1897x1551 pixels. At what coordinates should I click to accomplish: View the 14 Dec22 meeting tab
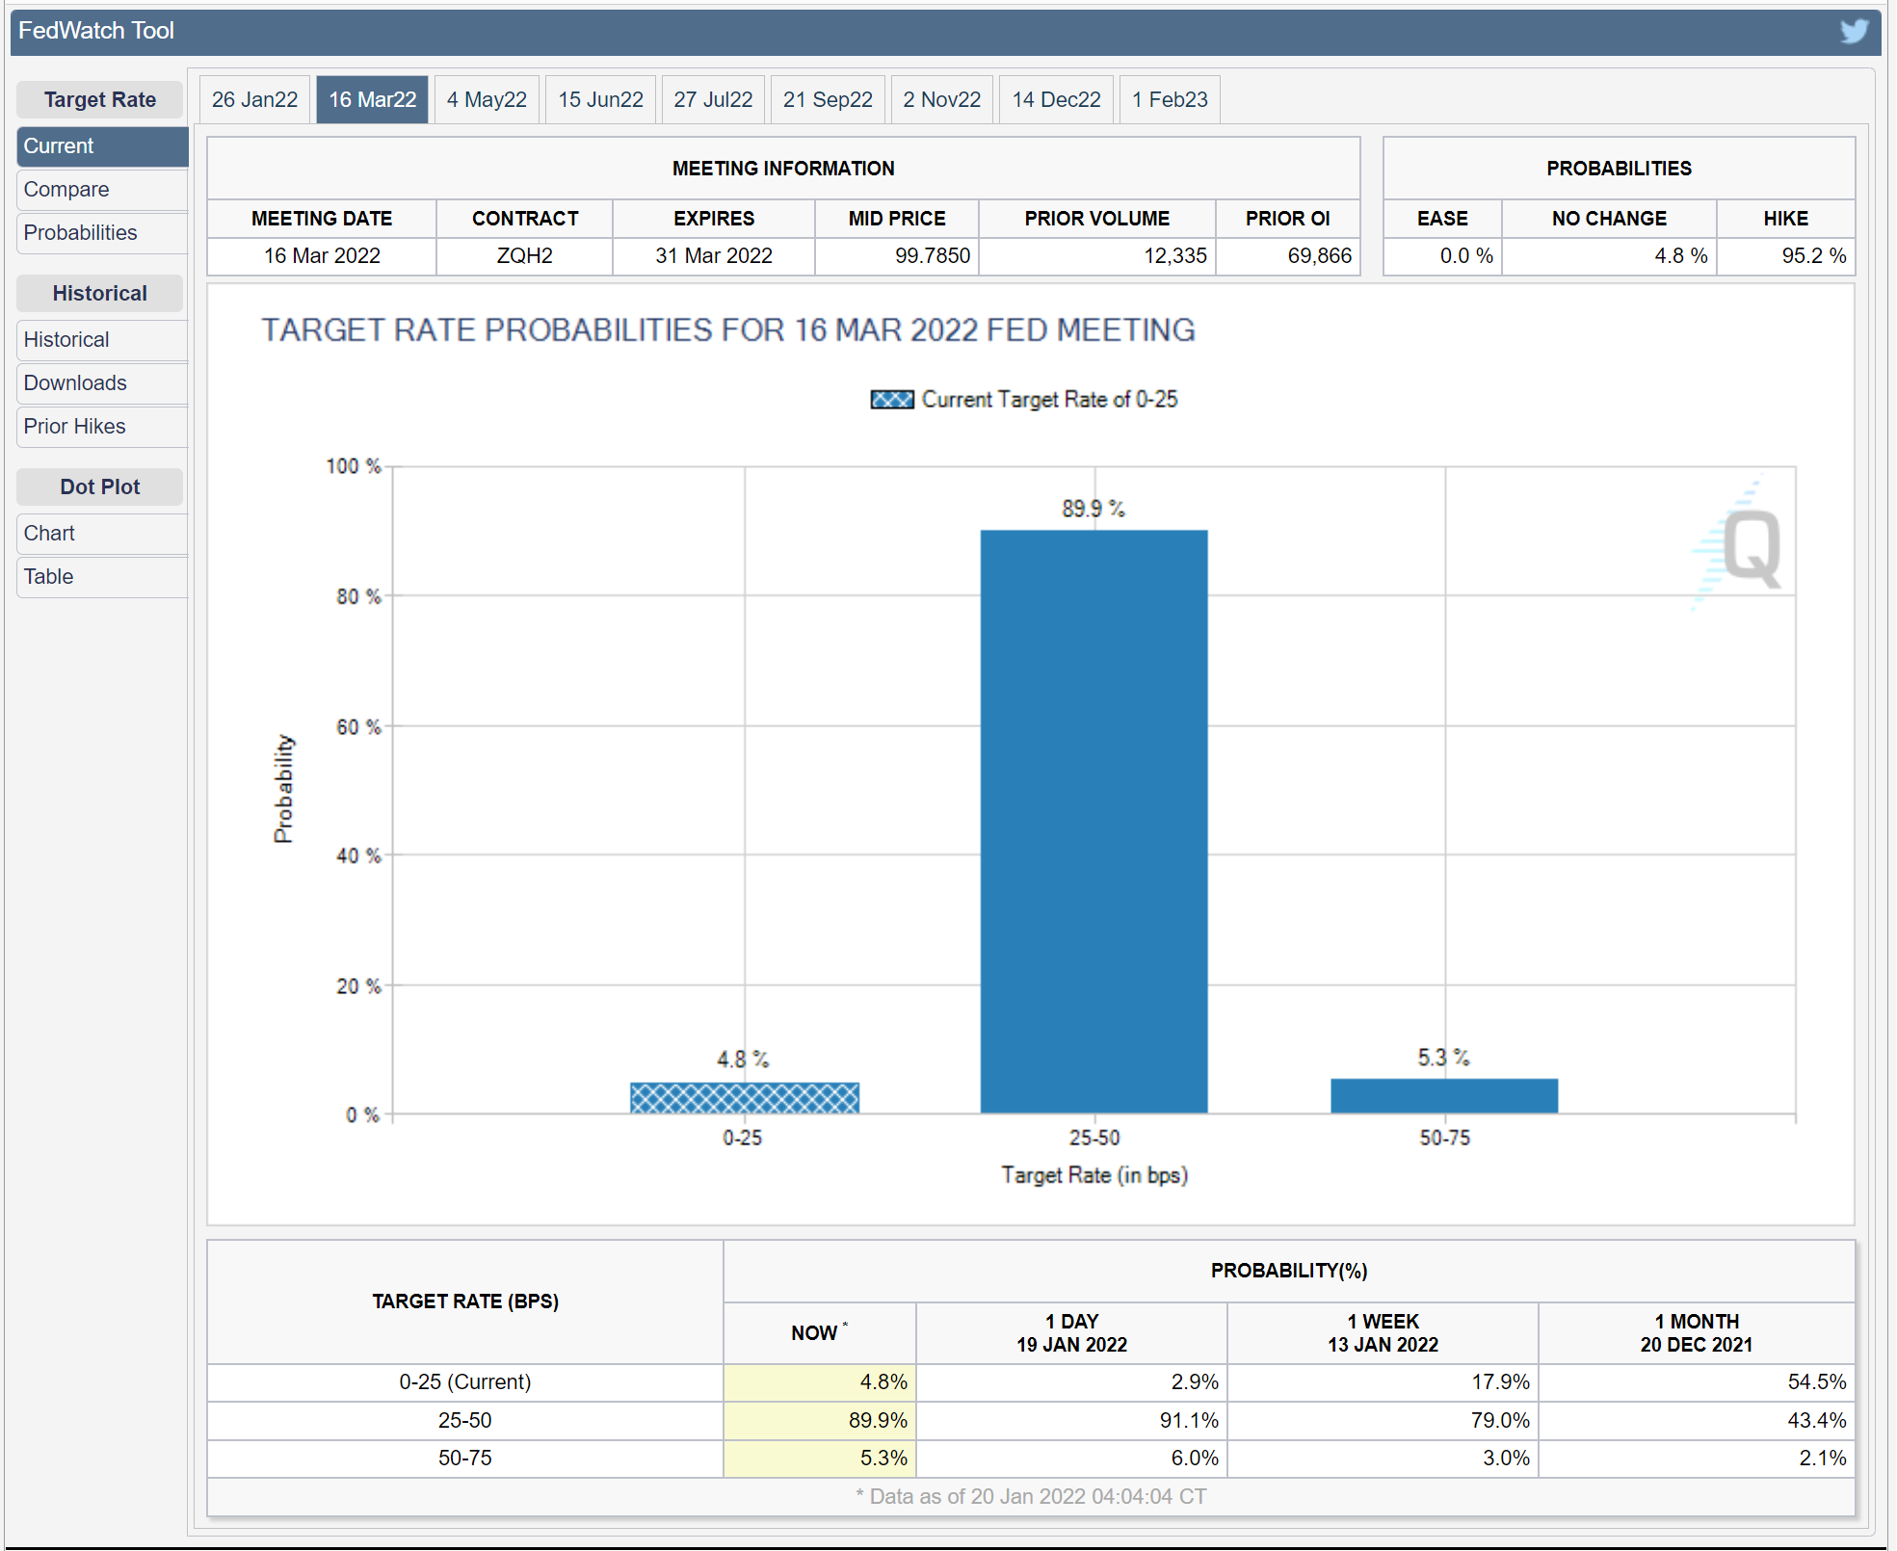[1056, 100]
